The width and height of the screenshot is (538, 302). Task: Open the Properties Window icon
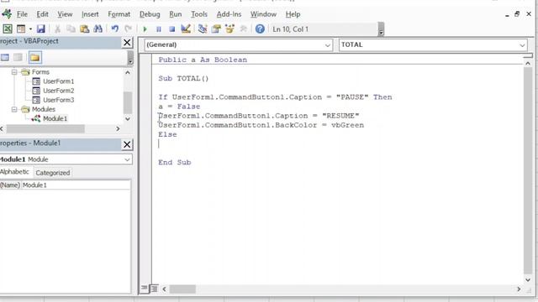click(x=216, y=29)
